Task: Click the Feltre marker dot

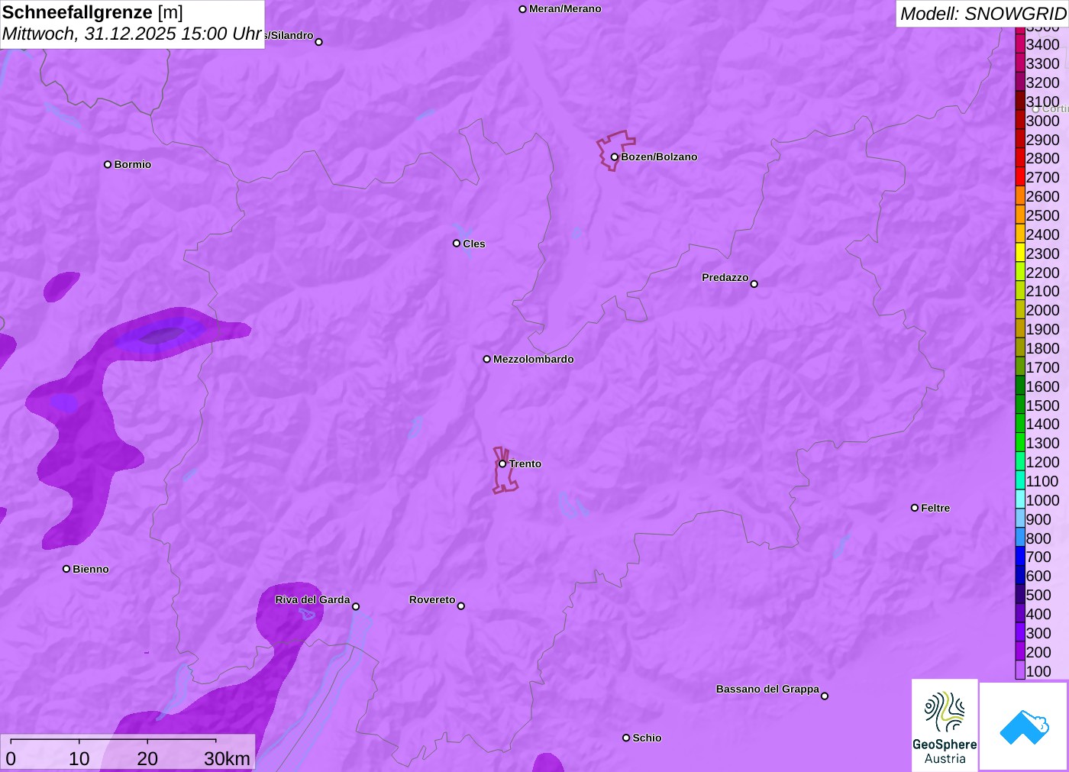Action: (x=915, y=508)
